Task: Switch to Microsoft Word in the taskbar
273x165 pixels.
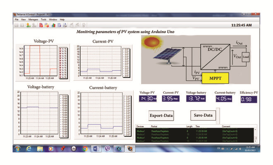Action: [x=96, y=149]
